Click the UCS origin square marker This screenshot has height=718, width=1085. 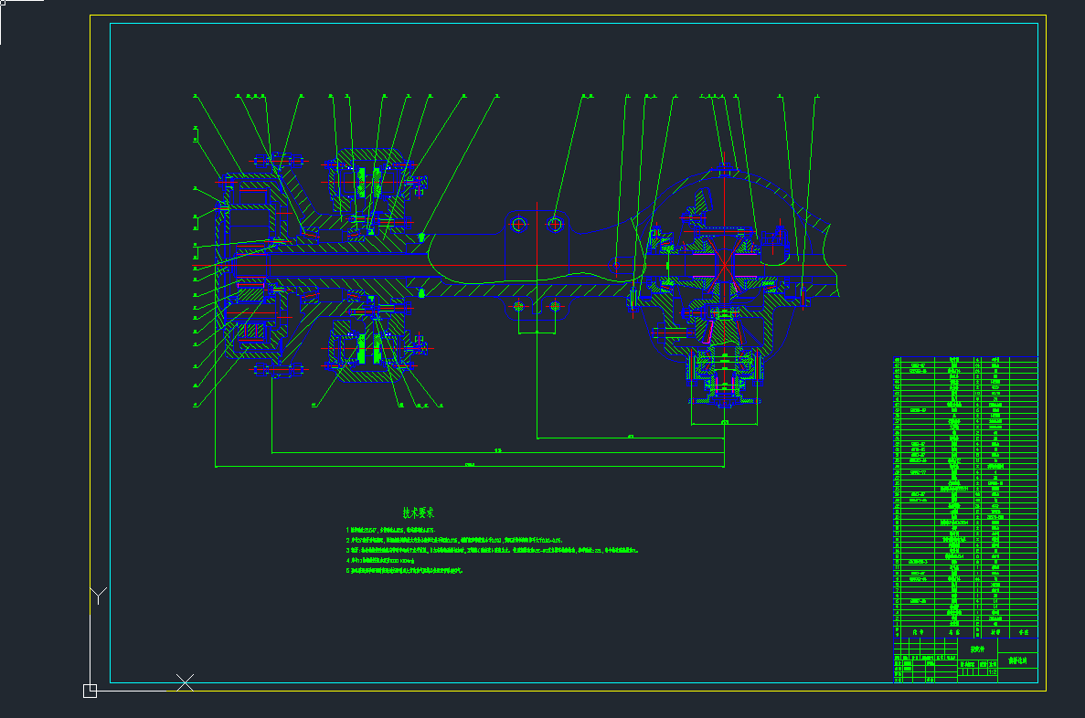[90, 691]
